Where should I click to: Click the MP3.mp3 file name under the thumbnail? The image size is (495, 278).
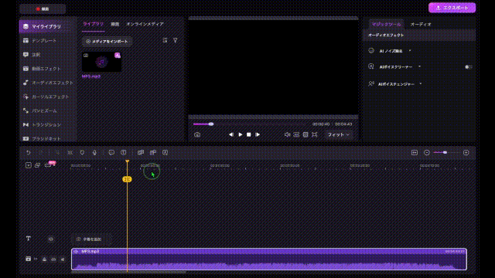click(x=91, y=76)
